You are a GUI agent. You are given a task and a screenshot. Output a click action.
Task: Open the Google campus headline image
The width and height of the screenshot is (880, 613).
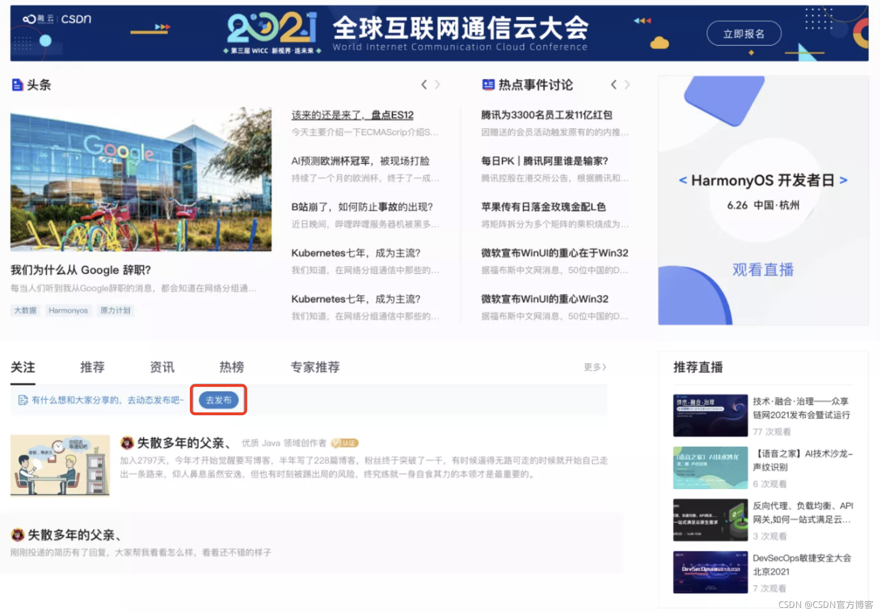tap(141, 180)
